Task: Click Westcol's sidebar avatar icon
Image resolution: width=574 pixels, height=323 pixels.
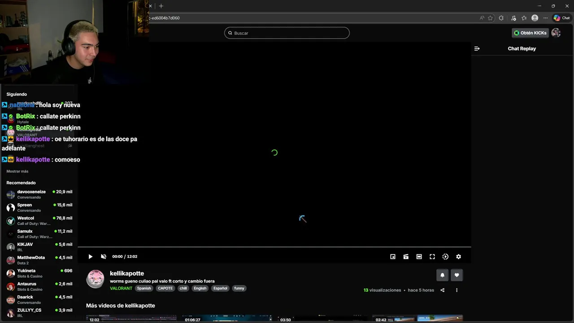Action: click(x=11, y=221)
